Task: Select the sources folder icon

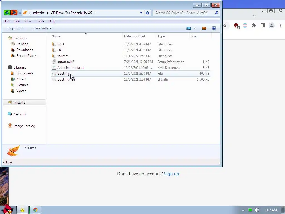Action: click(54, 56)
